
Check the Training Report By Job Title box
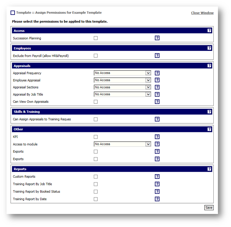[96, 184]
